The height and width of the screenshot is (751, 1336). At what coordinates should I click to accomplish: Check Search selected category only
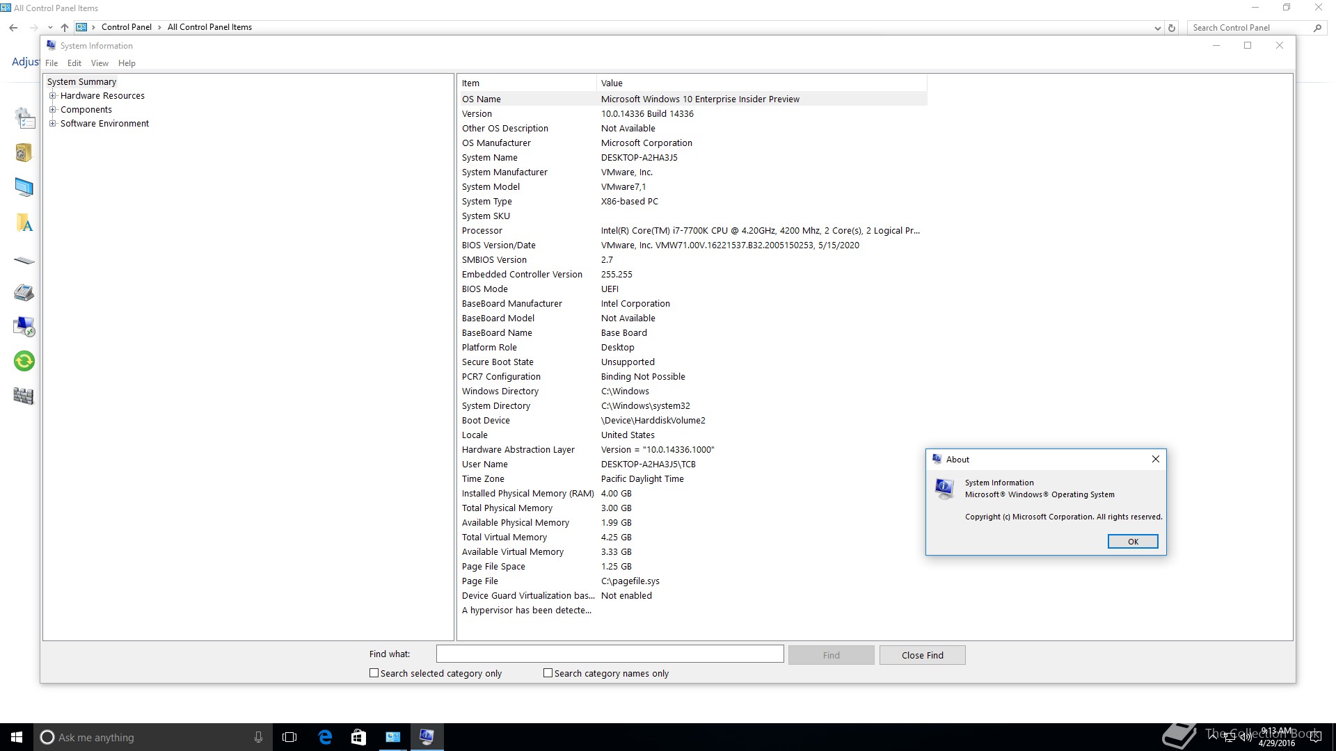374,673
